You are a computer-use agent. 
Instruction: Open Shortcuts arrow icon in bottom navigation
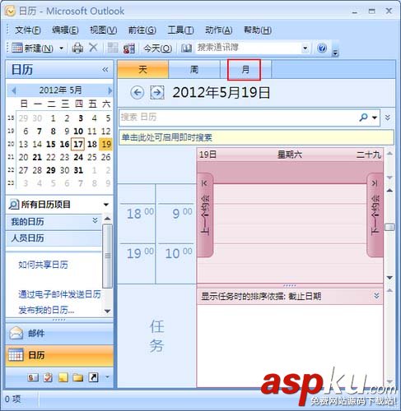93,377
